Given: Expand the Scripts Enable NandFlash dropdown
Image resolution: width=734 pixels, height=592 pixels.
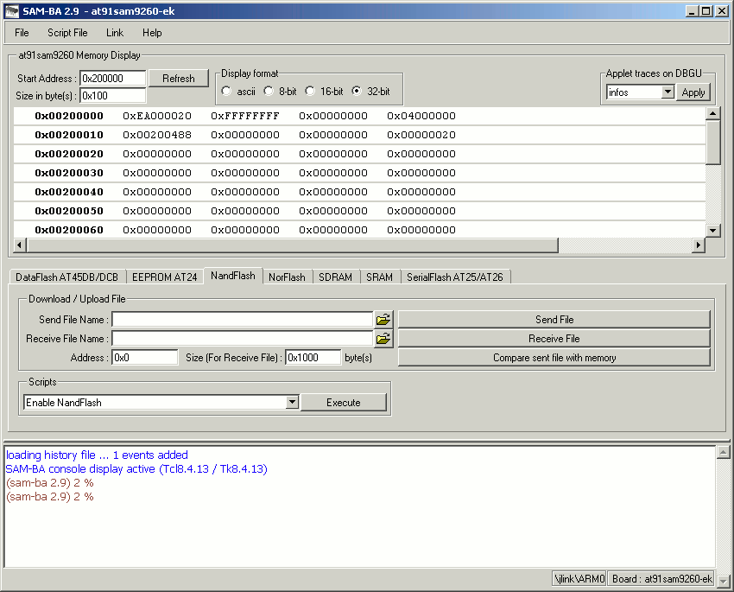Looking at the screenshot, I should coord(292,402).
